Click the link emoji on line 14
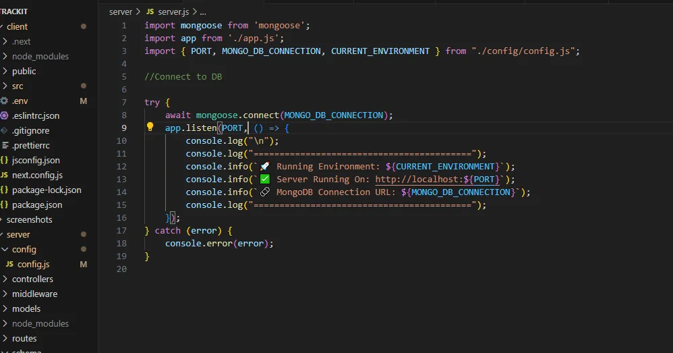The height and width of the screenshot is (353, 673). coord(265,192)
